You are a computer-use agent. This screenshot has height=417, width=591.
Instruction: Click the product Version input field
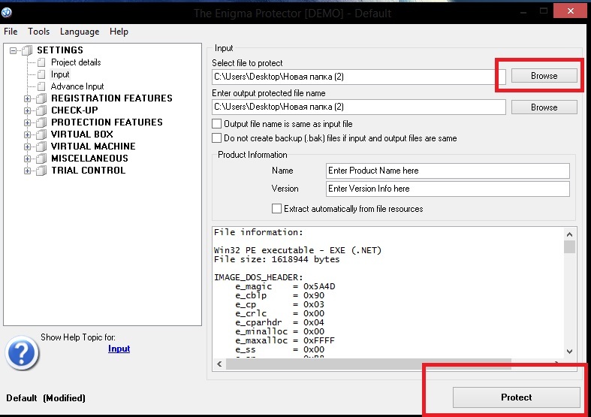tap(448, 189)
